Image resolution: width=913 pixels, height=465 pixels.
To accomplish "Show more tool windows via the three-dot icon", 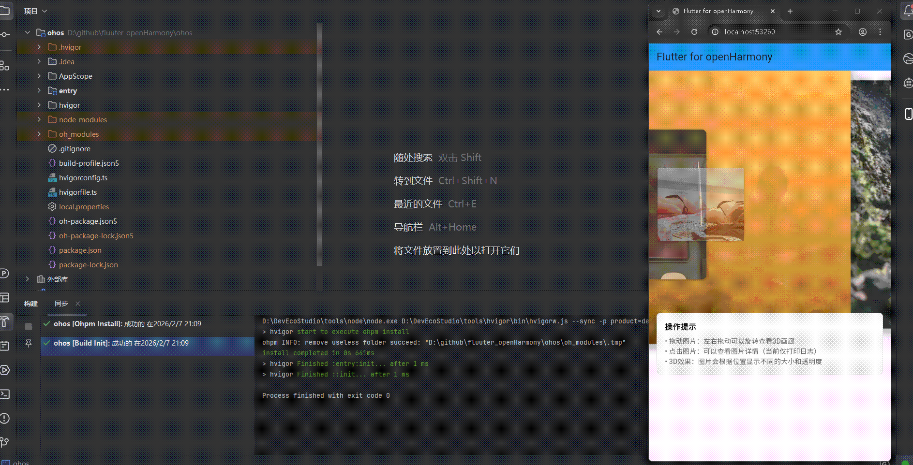I will pos(4,89).
